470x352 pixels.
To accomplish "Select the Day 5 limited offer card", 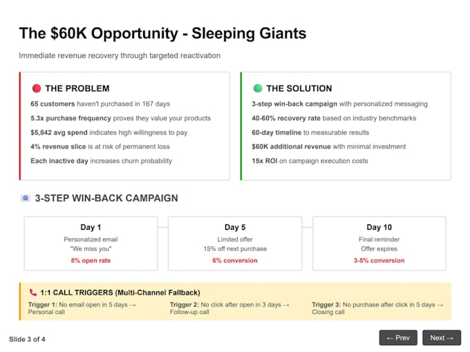I will (235, 244).
